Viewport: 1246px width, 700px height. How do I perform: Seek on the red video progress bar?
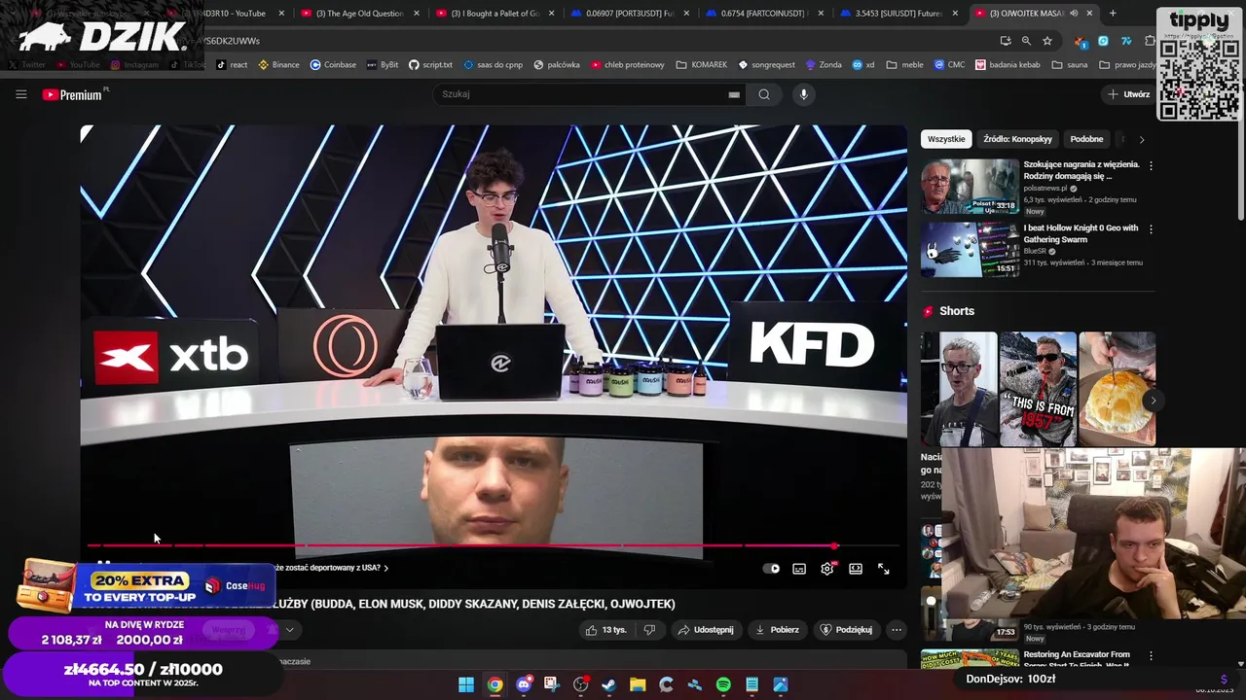[x=494, y=545]
